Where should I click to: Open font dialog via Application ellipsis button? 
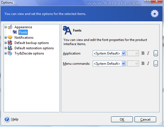(x=156, y=53)
